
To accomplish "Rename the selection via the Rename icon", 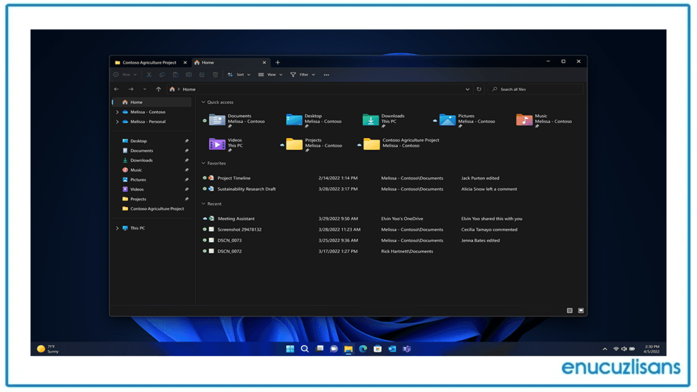I will pyautogui.click(x=189, y=75).
